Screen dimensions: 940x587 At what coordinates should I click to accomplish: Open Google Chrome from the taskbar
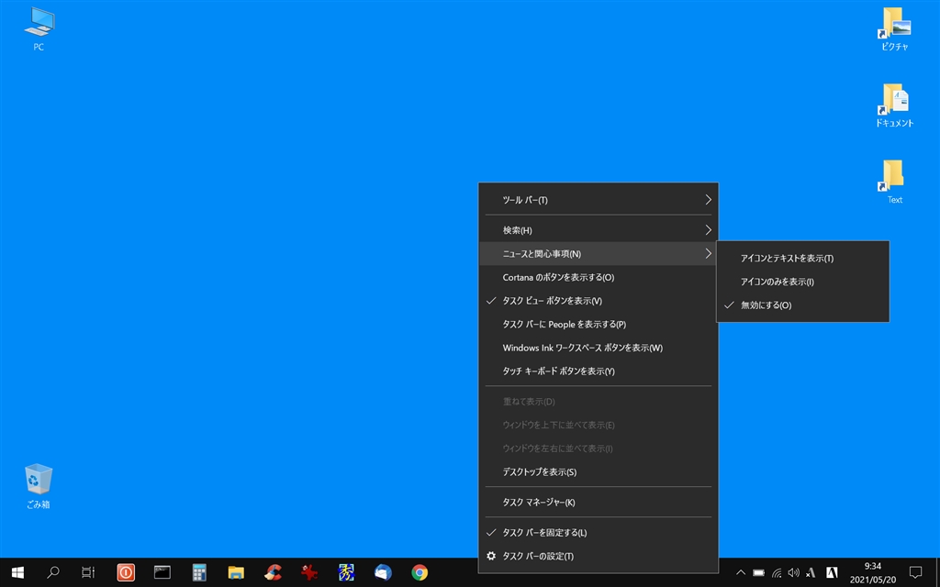coord(420,572)
